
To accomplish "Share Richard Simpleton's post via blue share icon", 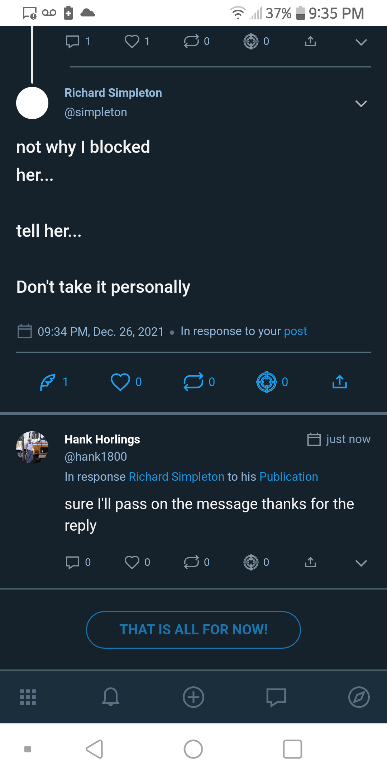I will tap(339, 382).
